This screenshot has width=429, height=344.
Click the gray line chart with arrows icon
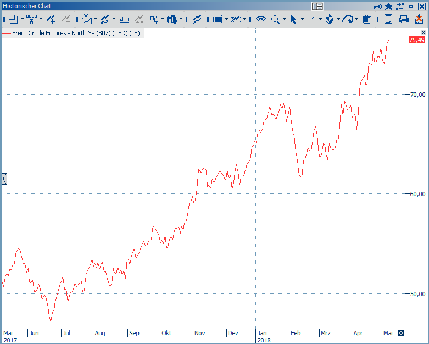pyautogui.click(x=140, y=19)
